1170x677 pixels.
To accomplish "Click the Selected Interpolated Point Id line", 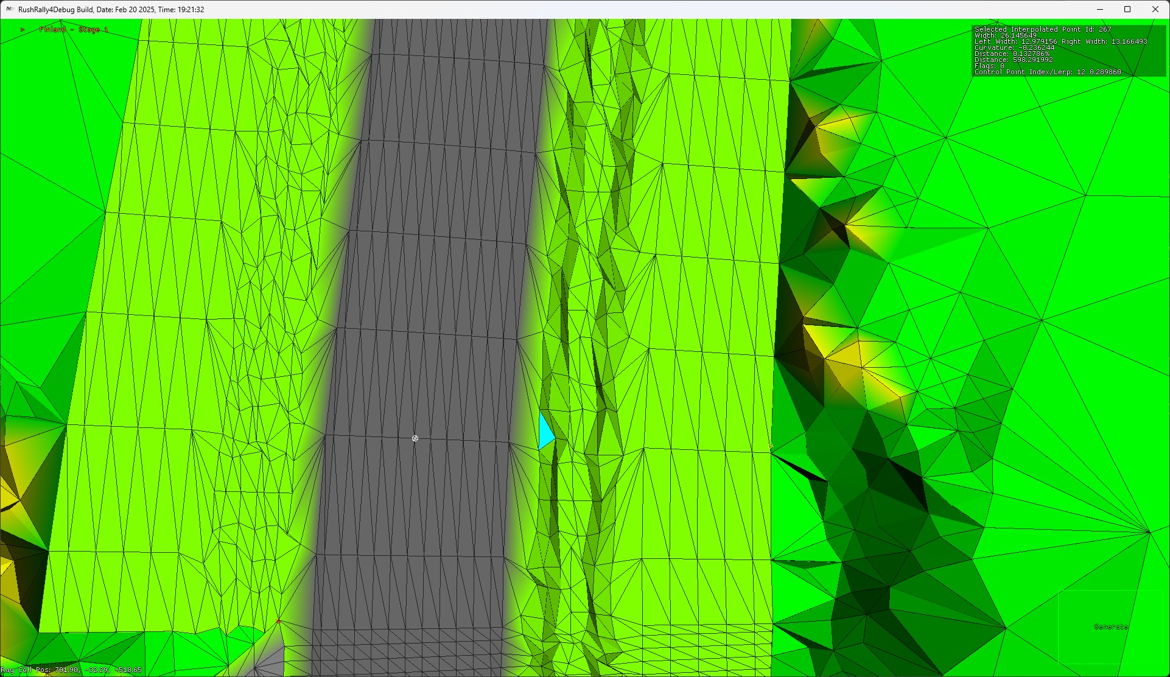I will coord(1042,29).
